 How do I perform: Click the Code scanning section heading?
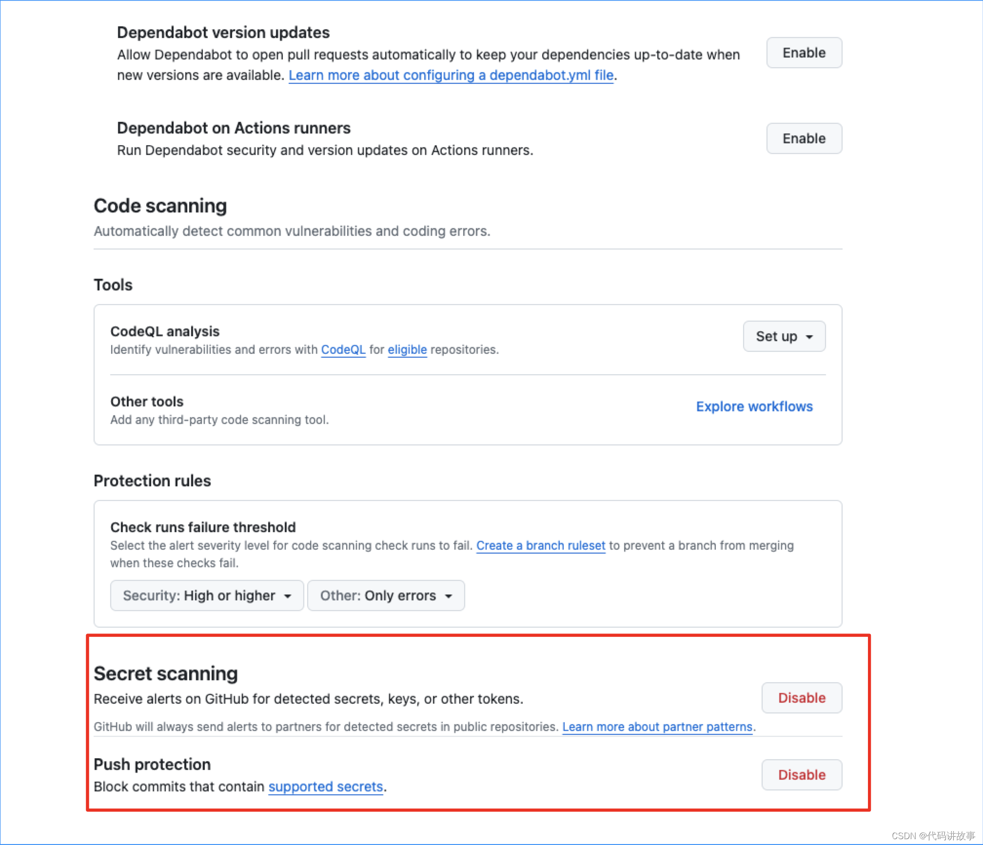coord(160,206)
